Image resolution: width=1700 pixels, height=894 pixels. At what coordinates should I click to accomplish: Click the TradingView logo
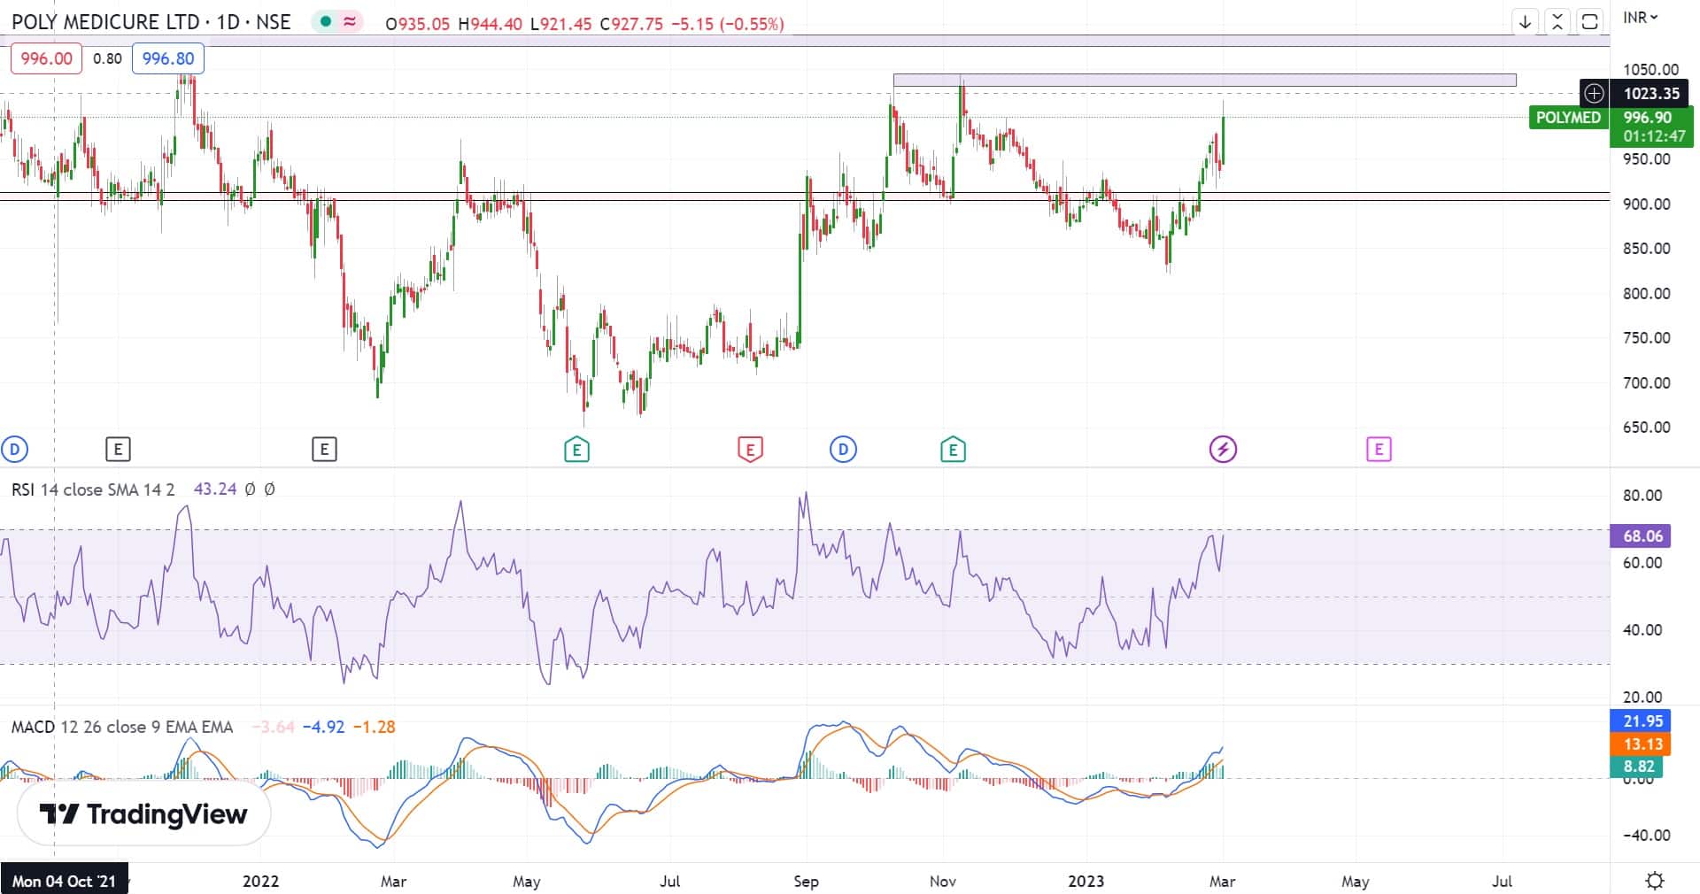(x=143, y=813)
